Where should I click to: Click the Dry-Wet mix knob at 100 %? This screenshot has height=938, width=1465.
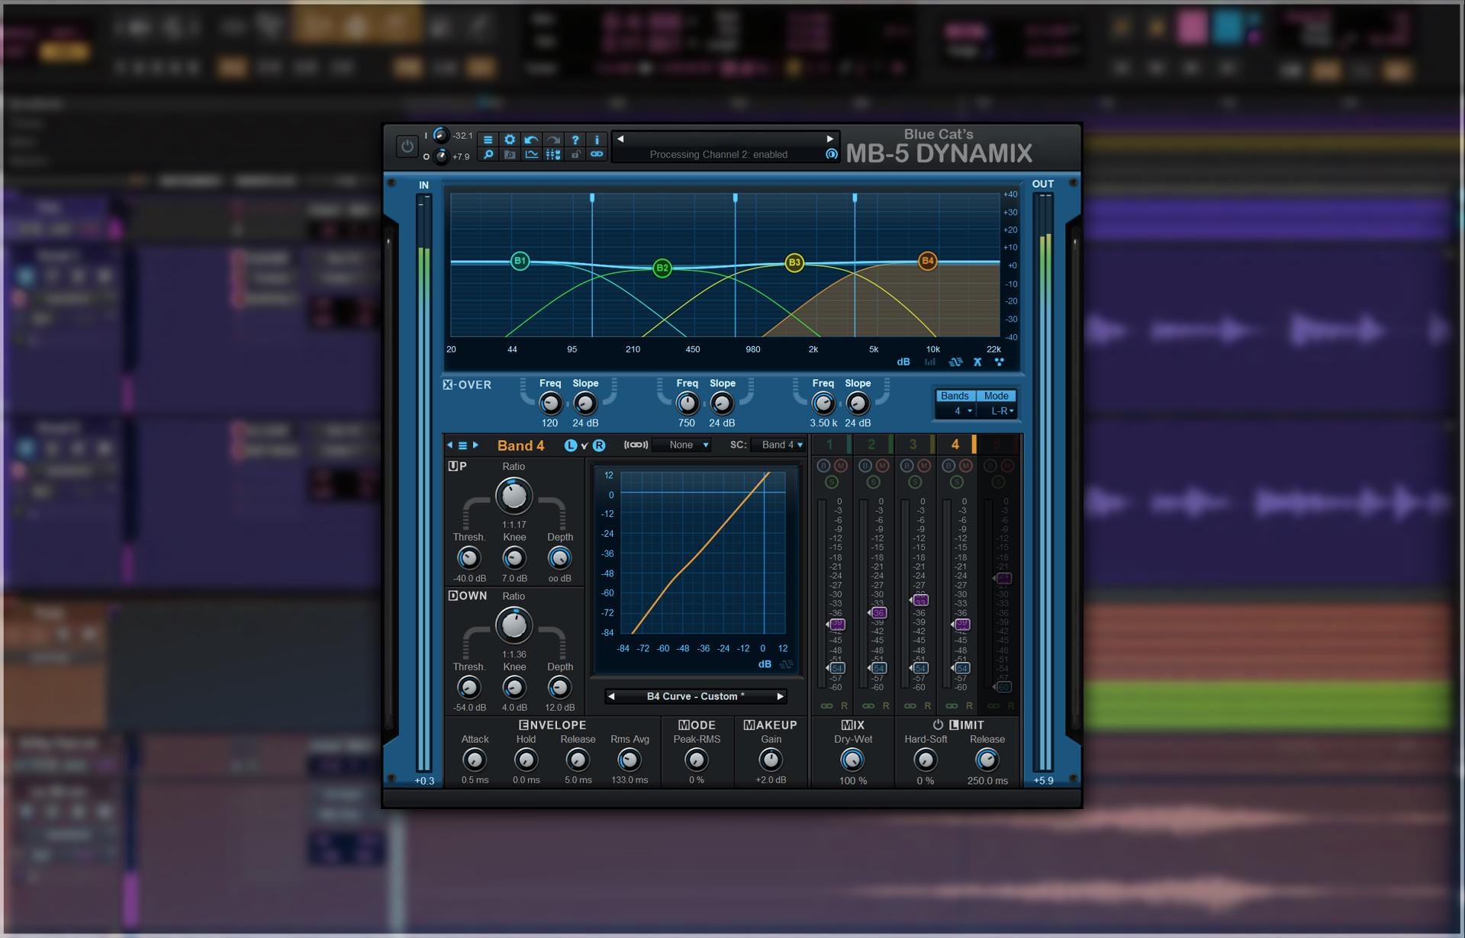852,760
